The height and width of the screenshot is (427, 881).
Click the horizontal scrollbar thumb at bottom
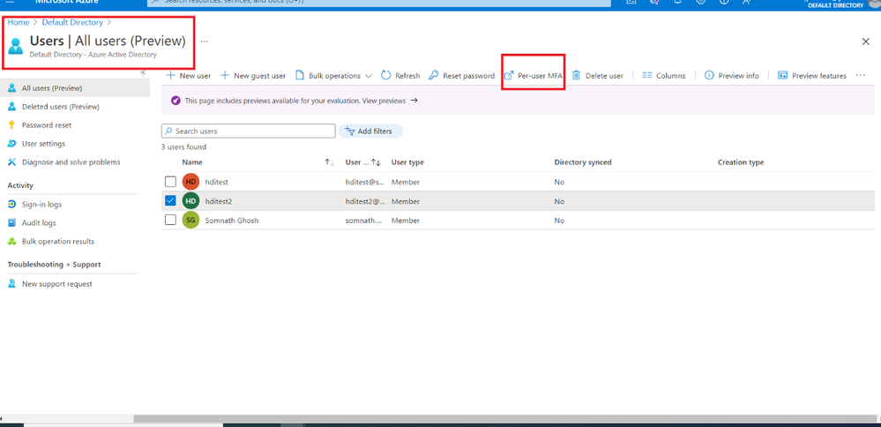503,418
